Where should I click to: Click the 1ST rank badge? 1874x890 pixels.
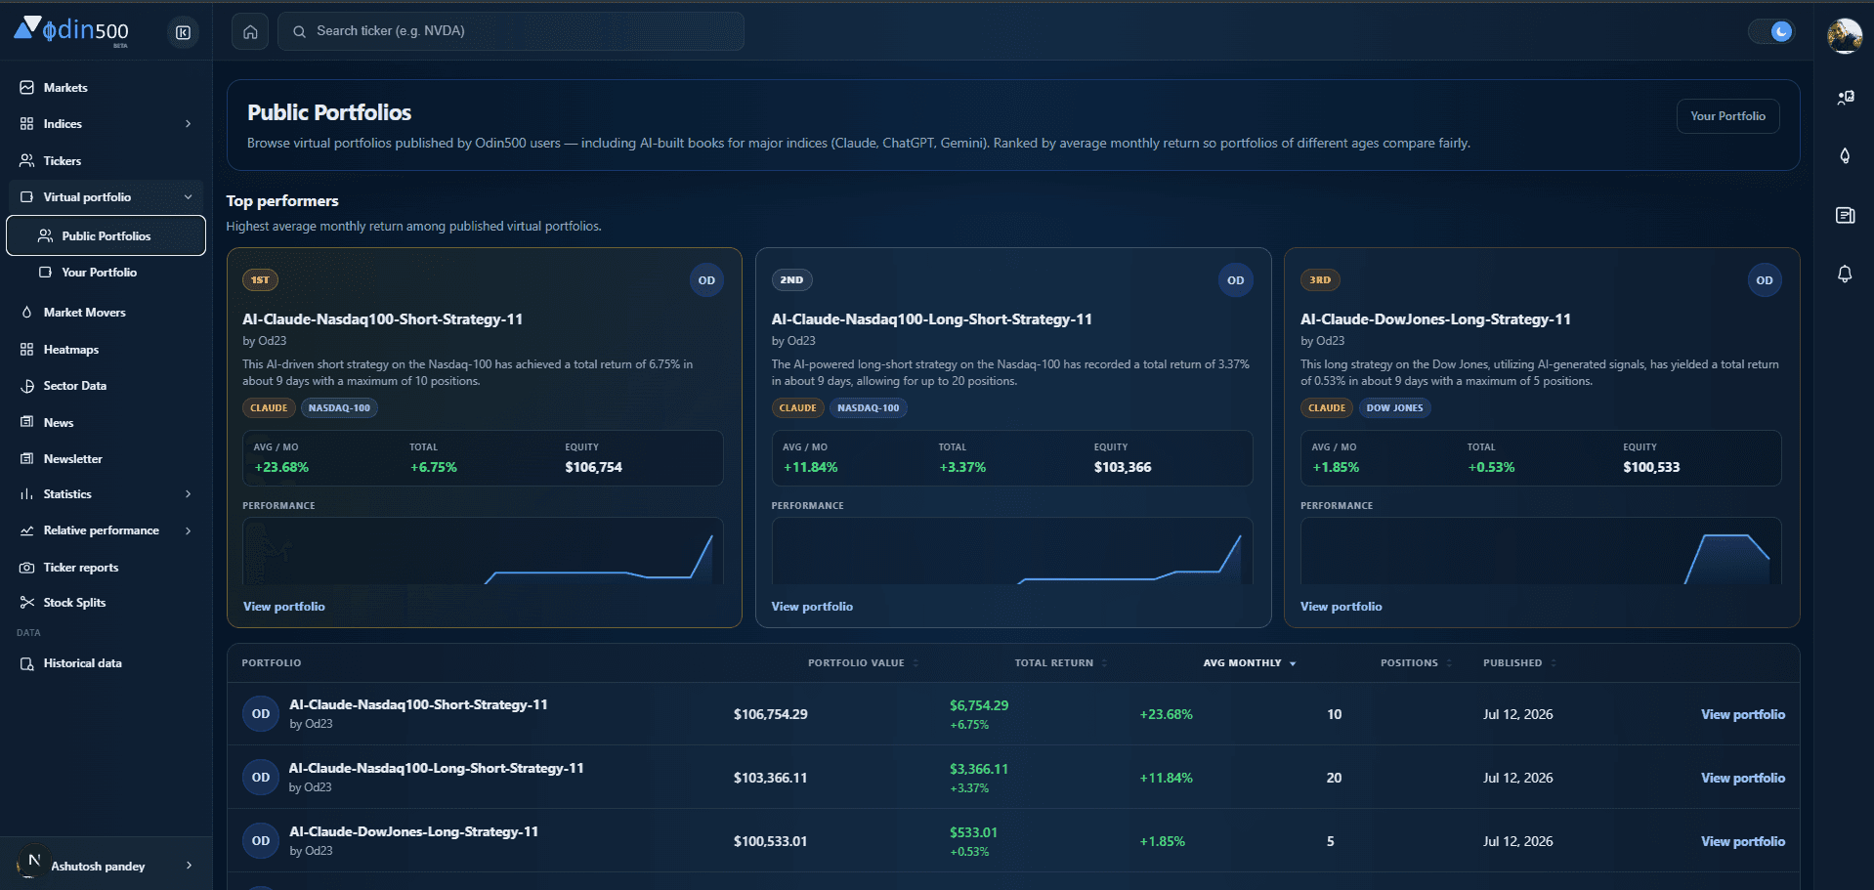(260, 280)
